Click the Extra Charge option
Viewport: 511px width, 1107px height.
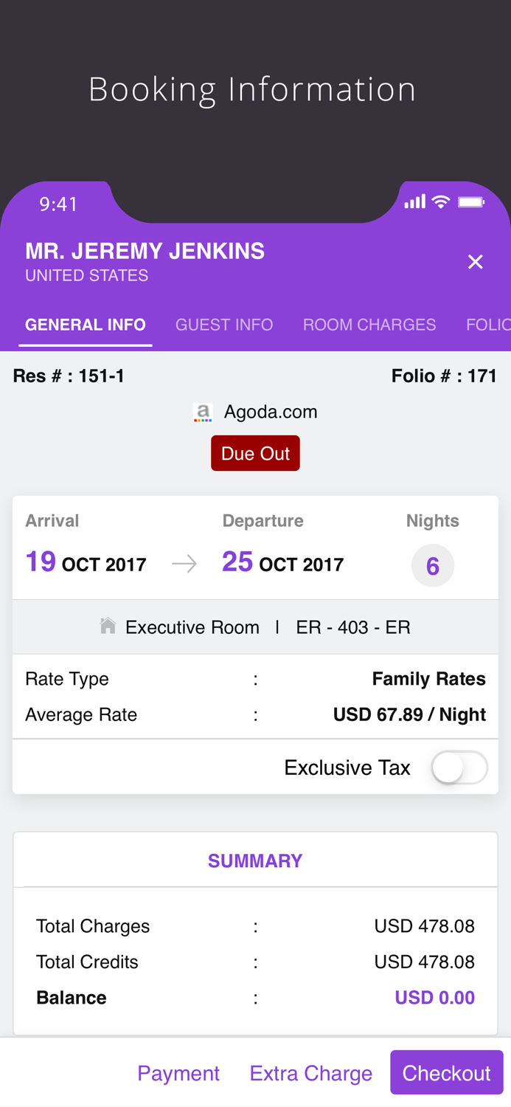tap(311, 1072)
